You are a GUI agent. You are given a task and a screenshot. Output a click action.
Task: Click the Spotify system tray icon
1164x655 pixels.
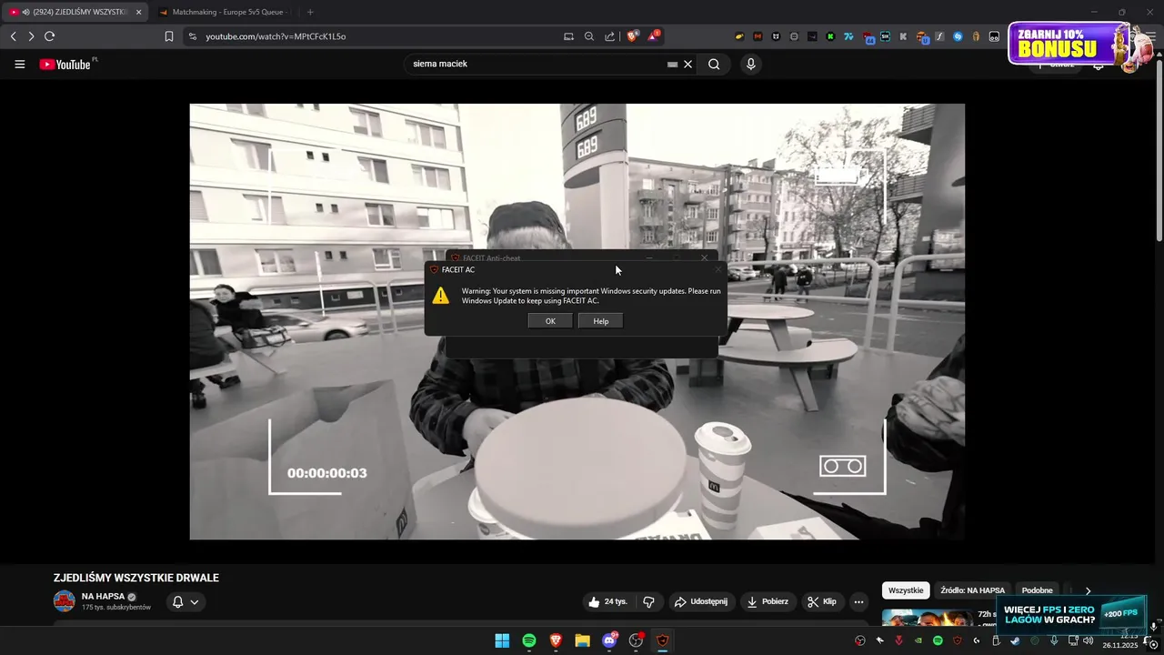(938, 640)
